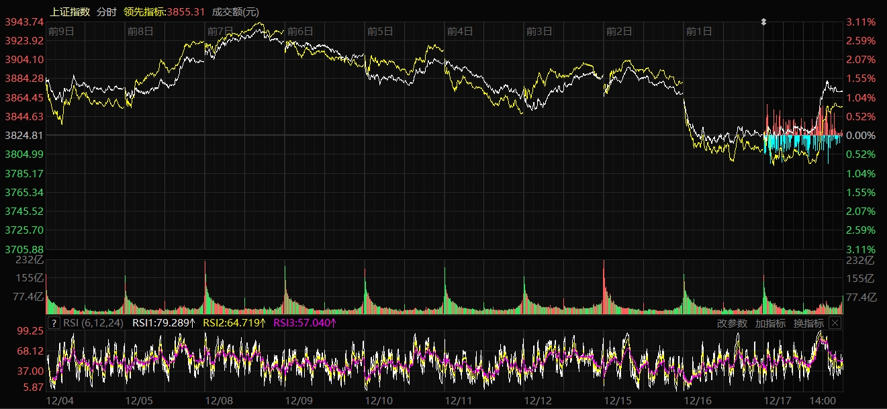Click the 上证指数 title label
Viewport: 887px width, 409px height.
point(71,12)
